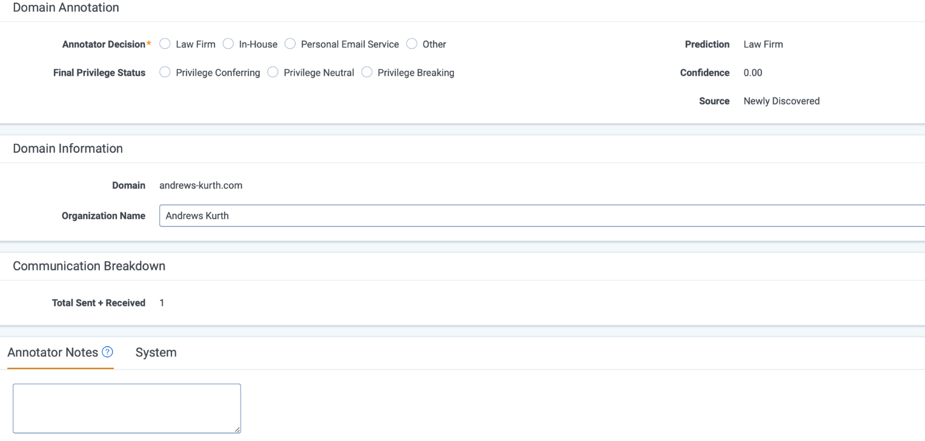This screenshot has width=925, height=441.
Task: Click the Source value Newly Discovered
Action: [781, 101]
